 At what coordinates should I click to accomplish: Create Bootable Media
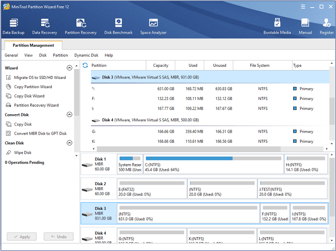pos(277,26)
